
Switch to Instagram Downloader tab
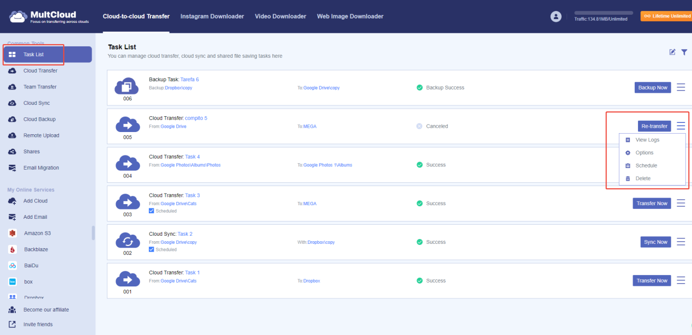click(x=212, y=16)
